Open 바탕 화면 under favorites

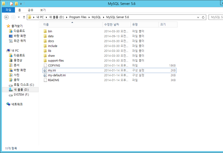point(20,36)
